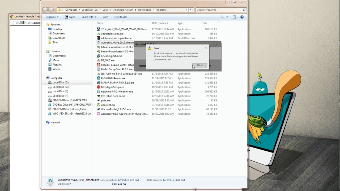
Task: Select the uTorrent.exe file icon
Action: click(x=99, y=105)
